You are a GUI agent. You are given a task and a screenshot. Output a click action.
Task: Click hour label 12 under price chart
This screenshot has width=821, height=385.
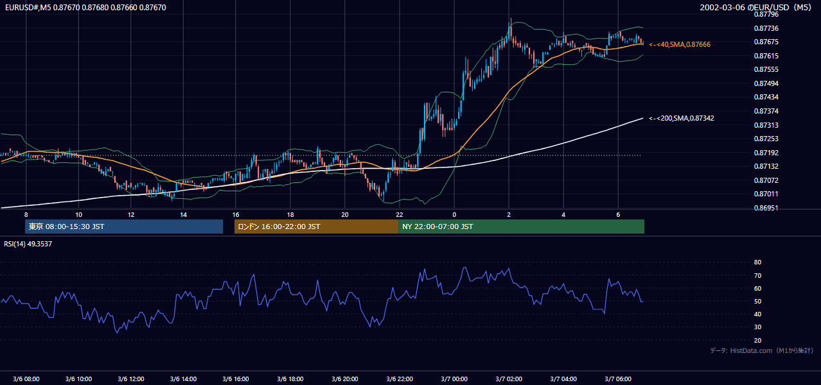click(x=130, y=214)
